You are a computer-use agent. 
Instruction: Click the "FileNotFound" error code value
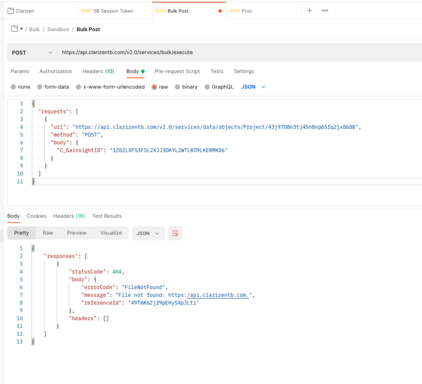coord(143,287)
